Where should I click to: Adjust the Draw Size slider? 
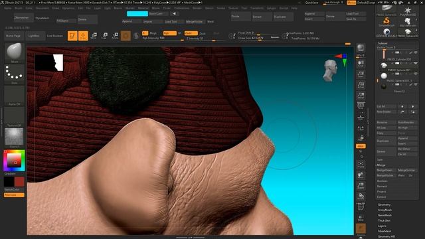click(258, 39)
